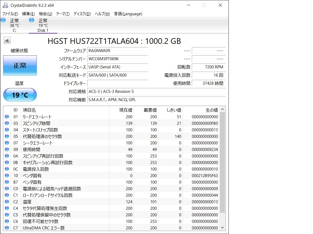313x234 pixels.
Task: Click status orb for ID 03 スピンアップ時間
Action: point(7,123)
